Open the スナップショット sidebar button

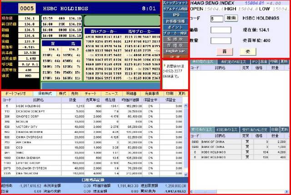pos(175,3)
